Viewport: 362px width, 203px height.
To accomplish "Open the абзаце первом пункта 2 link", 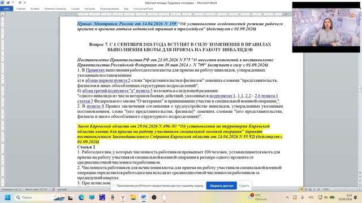I will click(x=107, y=80).
